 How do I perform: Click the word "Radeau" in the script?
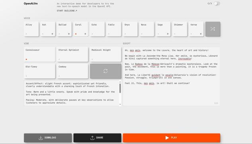coord(139,64)
